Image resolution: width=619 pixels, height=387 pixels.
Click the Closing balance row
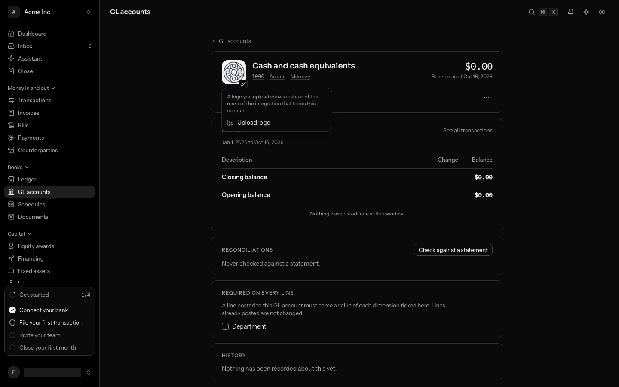tap(357, 177)
